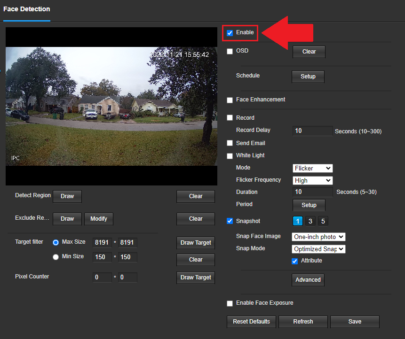Click the "Seconds (10~300)" hint text
The height and width of the screenshot is (339, 405).
click(358, 131)
